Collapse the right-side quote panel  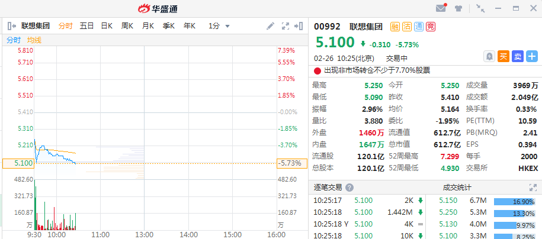pyautogui.click(x=299, y=26)
